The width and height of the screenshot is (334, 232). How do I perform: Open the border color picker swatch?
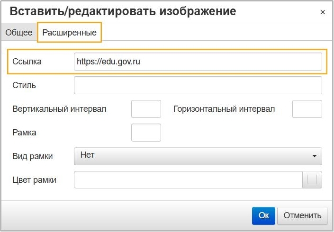click(312, 179)
